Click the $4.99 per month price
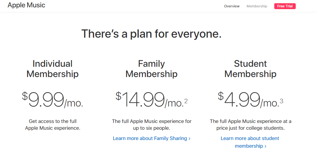The height and width of the screenshot is (155, 316). [x=248, y=99]
